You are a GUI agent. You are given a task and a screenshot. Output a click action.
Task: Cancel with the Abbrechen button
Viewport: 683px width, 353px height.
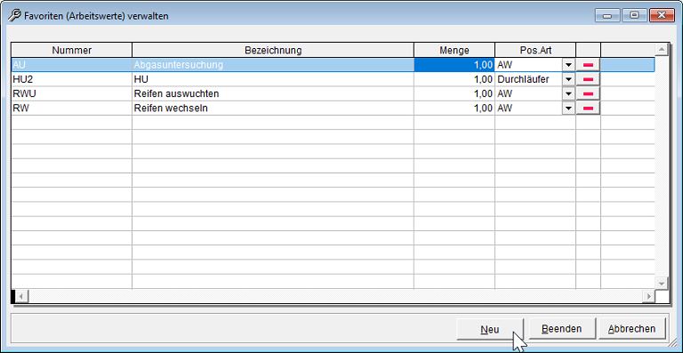[632, 329]
